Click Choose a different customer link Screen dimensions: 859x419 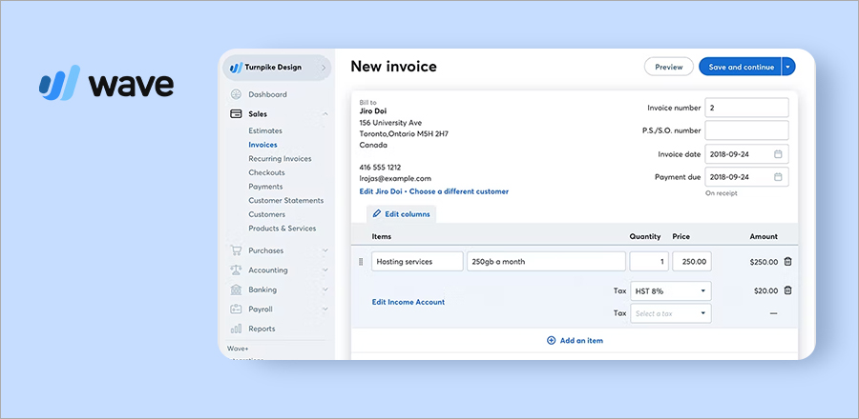click(459, 191)
